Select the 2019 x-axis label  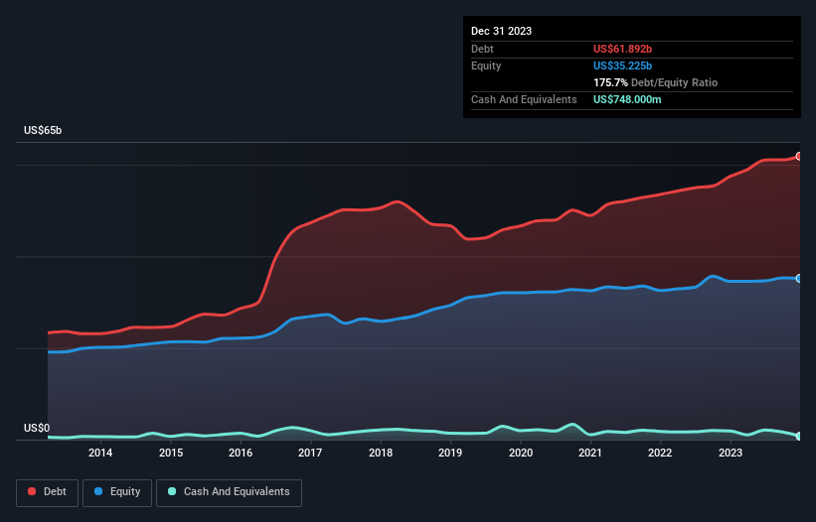[450, 453]
